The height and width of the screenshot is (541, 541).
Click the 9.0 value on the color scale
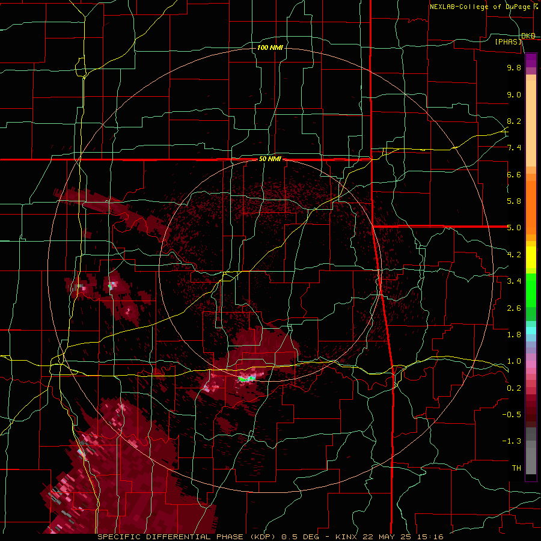tap(514, 94)
